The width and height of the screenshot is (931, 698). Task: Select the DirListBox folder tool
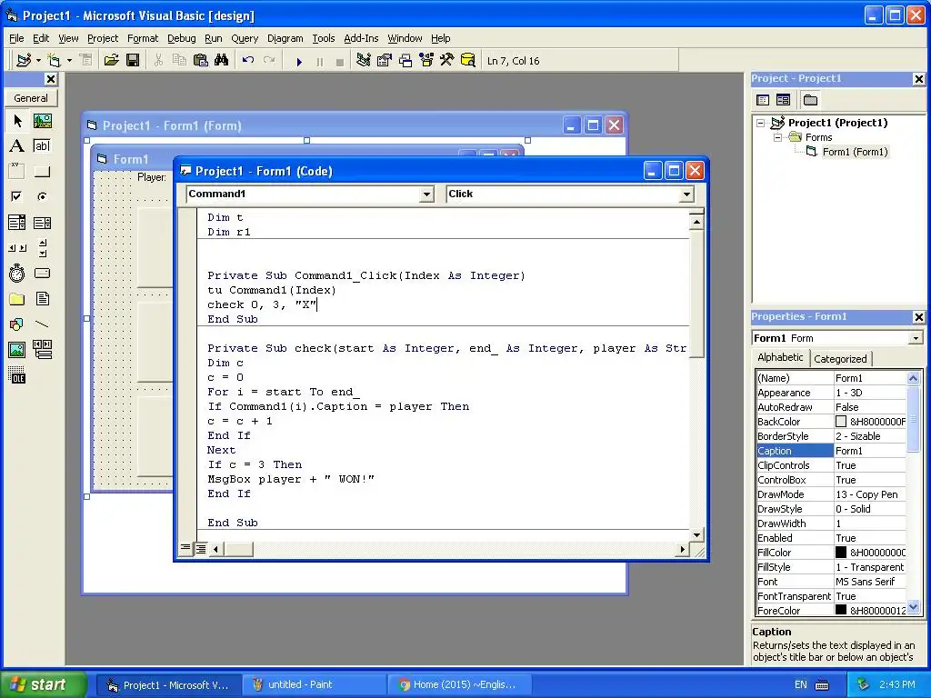[x=17, y=298]
